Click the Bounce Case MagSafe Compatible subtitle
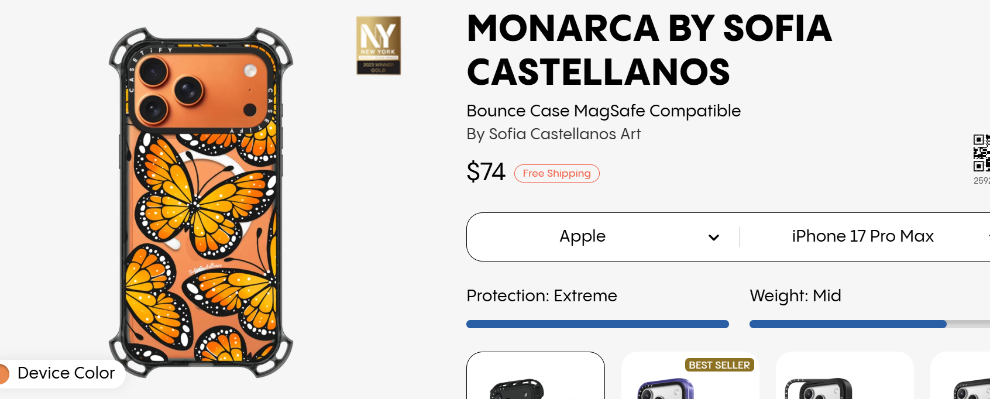990x399 pixels. (603, 111)
